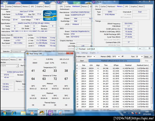This screenshot has width=155, height=121.
Task: Open the Problem size dropdown in LinX
Action: click(94, 57)
